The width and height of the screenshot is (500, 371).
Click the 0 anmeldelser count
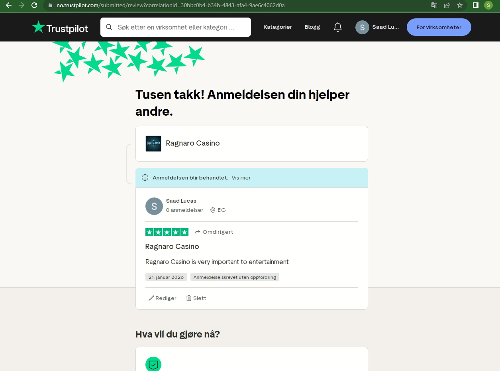185,210
